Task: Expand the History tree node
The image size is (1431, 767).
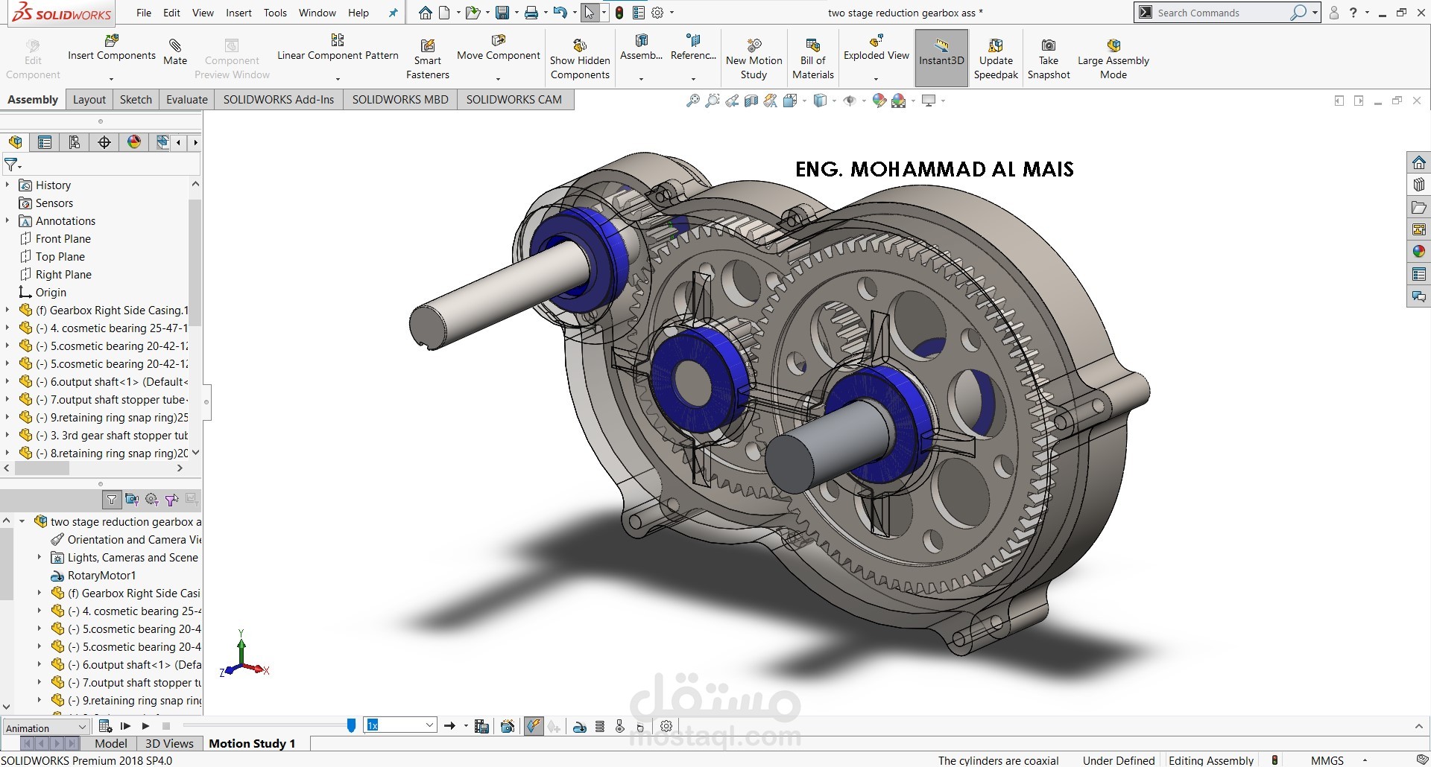Action: pyautogui.click(x=8, y=185)
